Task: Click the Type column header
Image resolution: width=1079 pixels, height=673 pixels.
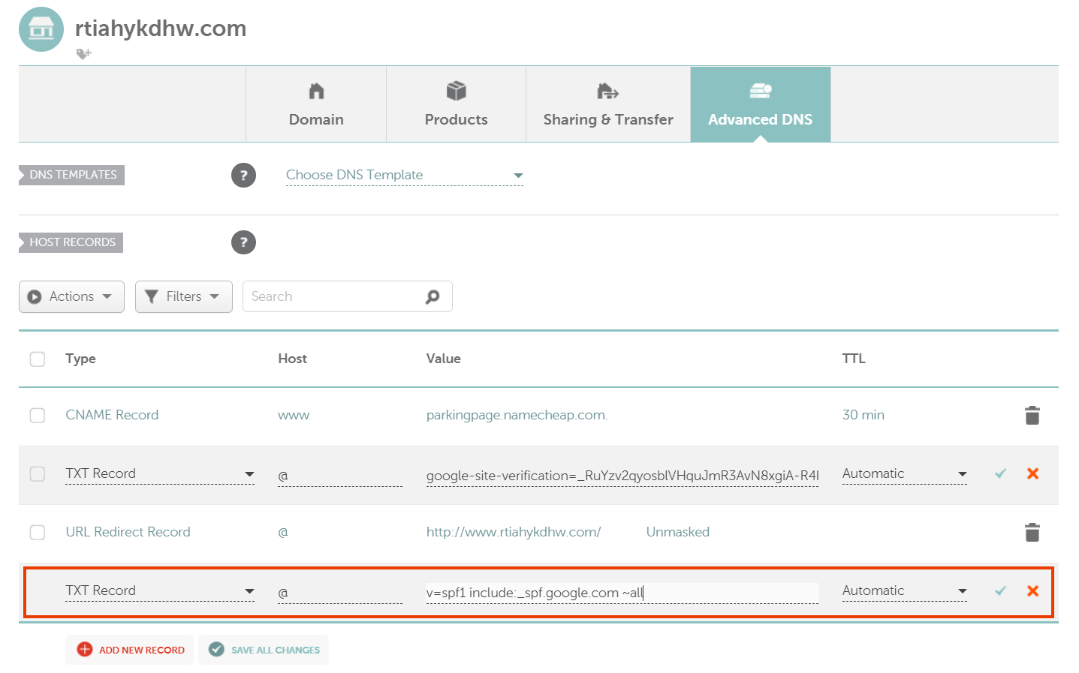Action: (80, 359)
